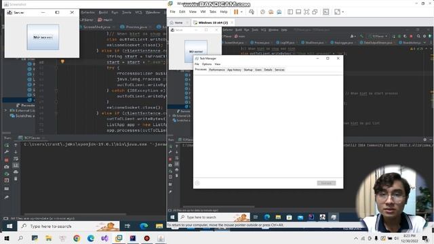Viewport: 434px width, 244px height.
Task: Click the host IDE search box 'Type here to search'
Action: (x=68, y=226)
